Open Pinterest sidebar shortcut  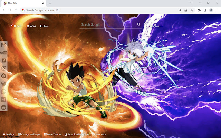tap(4, 76)
